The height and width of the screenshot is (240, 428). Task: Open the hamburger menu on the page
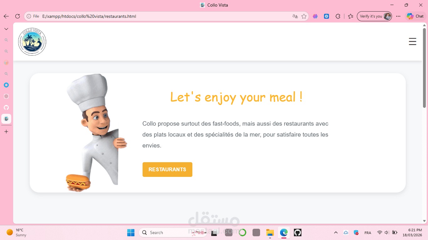(412, 42)
